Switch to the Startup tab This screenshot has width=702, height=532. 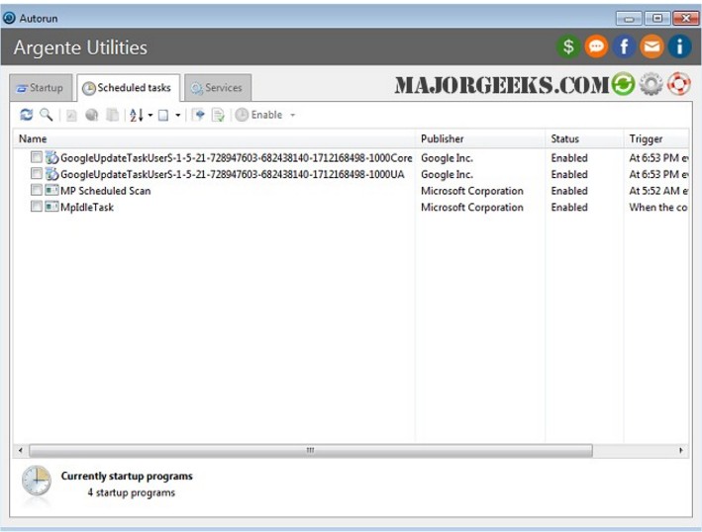click(41, 88)
